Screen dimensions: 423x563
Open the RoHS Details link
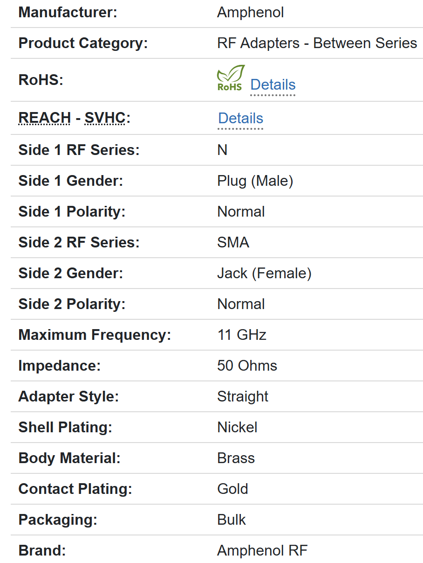273,85
